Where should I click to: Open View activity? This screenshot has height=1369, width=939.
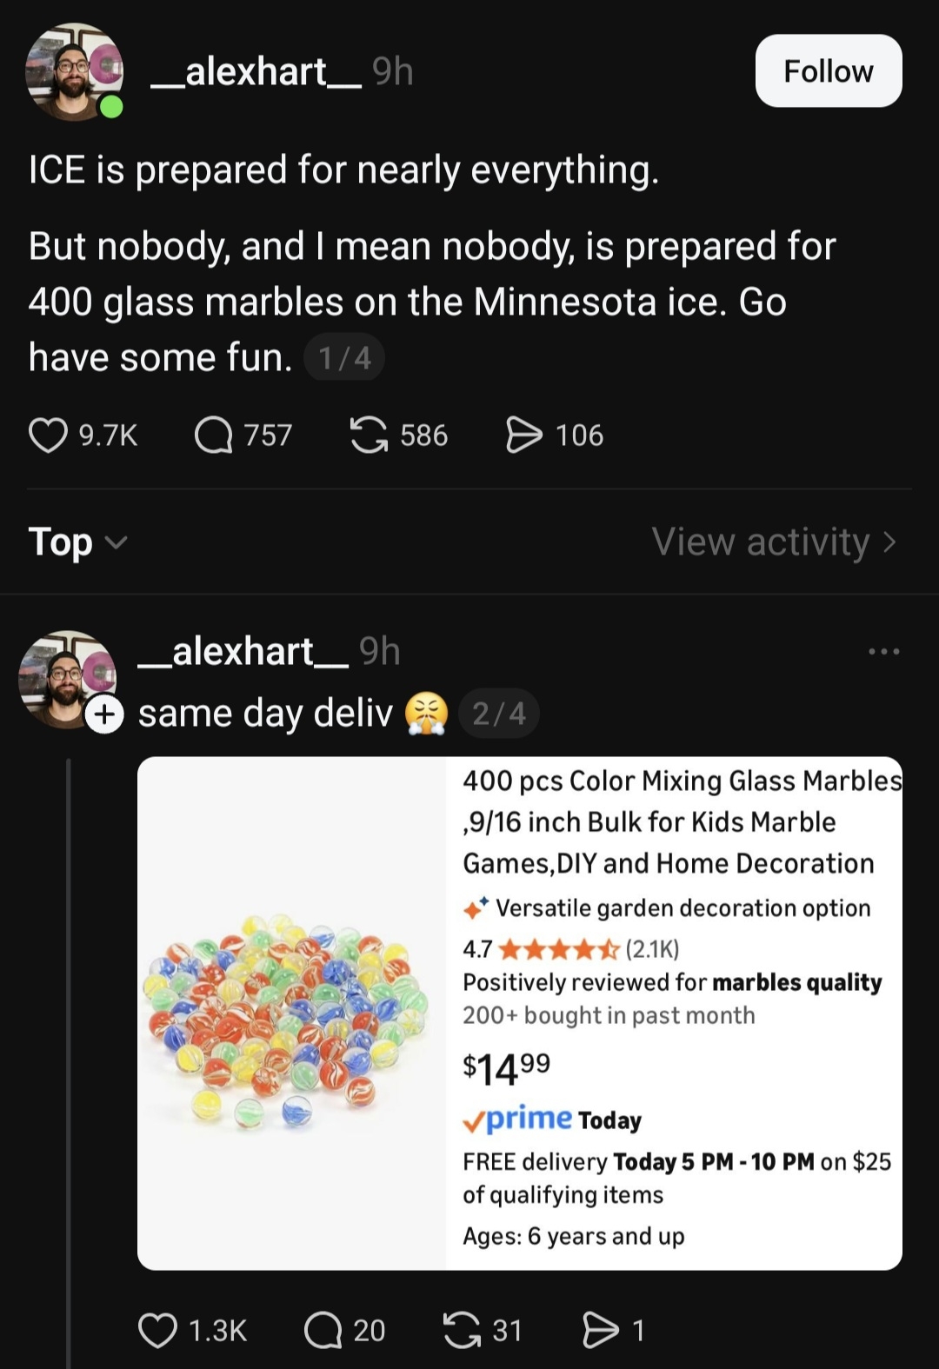point(773,542)
